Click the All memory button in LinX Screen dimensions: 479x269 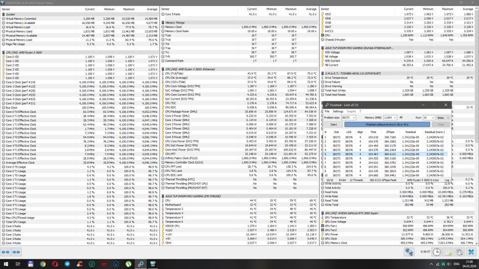(401, 117)
